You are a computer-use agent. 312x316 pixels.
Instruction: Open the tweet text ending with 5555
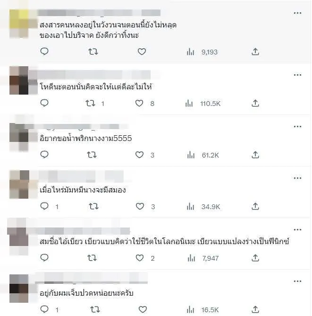point(86,139)
